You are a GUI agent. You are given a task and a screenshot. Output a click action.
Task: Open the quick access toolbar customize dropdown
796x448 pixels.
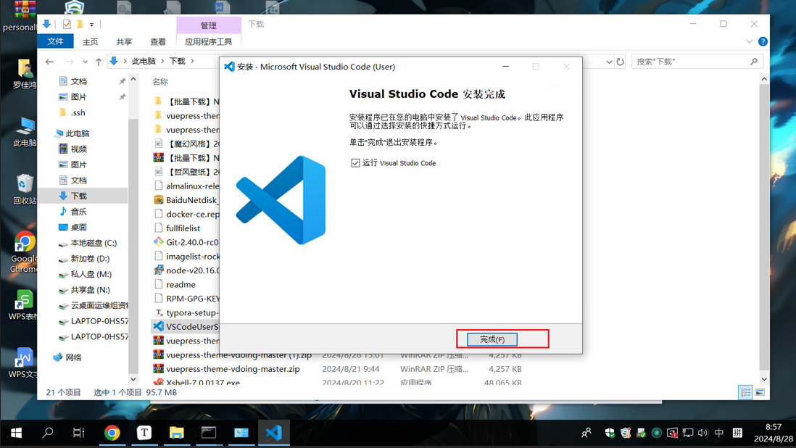pos(91,25)
